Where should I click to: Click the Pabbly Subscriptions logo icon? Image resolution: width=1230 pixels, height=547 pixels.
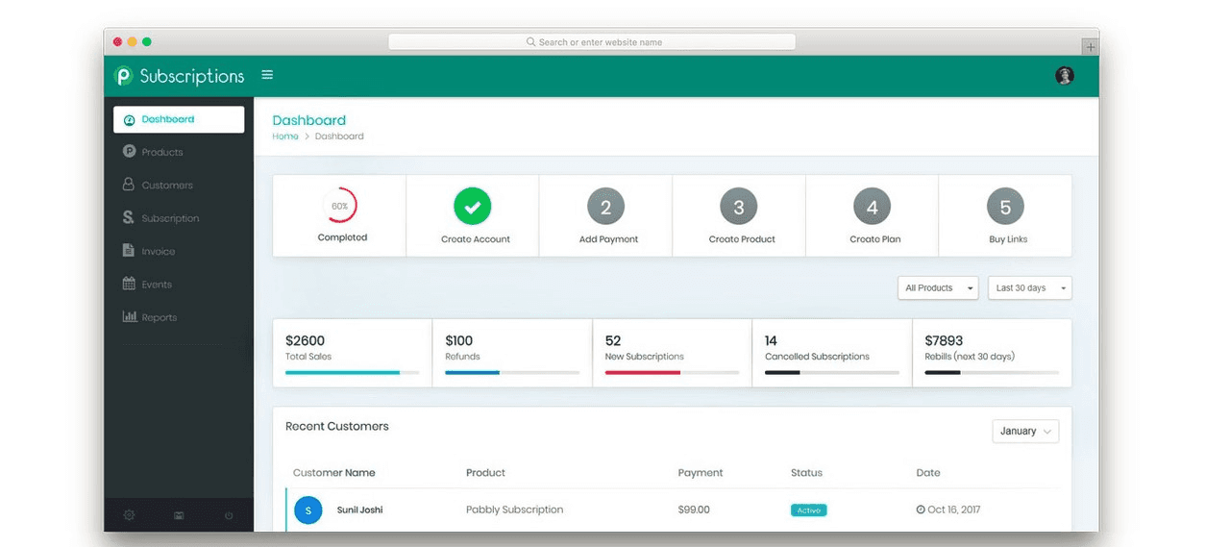point(123,76)
